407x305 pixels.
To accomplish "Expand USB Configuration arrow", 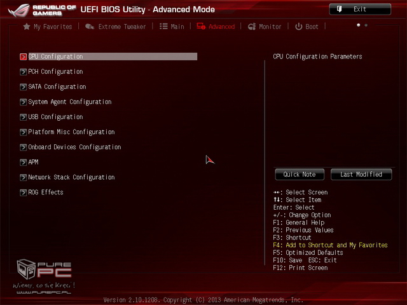I will point(23,117).
